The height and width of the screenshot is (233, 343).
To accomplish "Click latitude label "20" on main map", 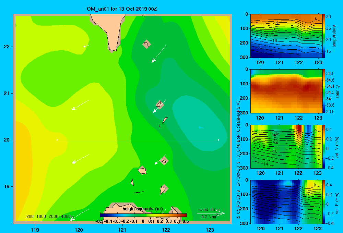I will tap(7, 140).
